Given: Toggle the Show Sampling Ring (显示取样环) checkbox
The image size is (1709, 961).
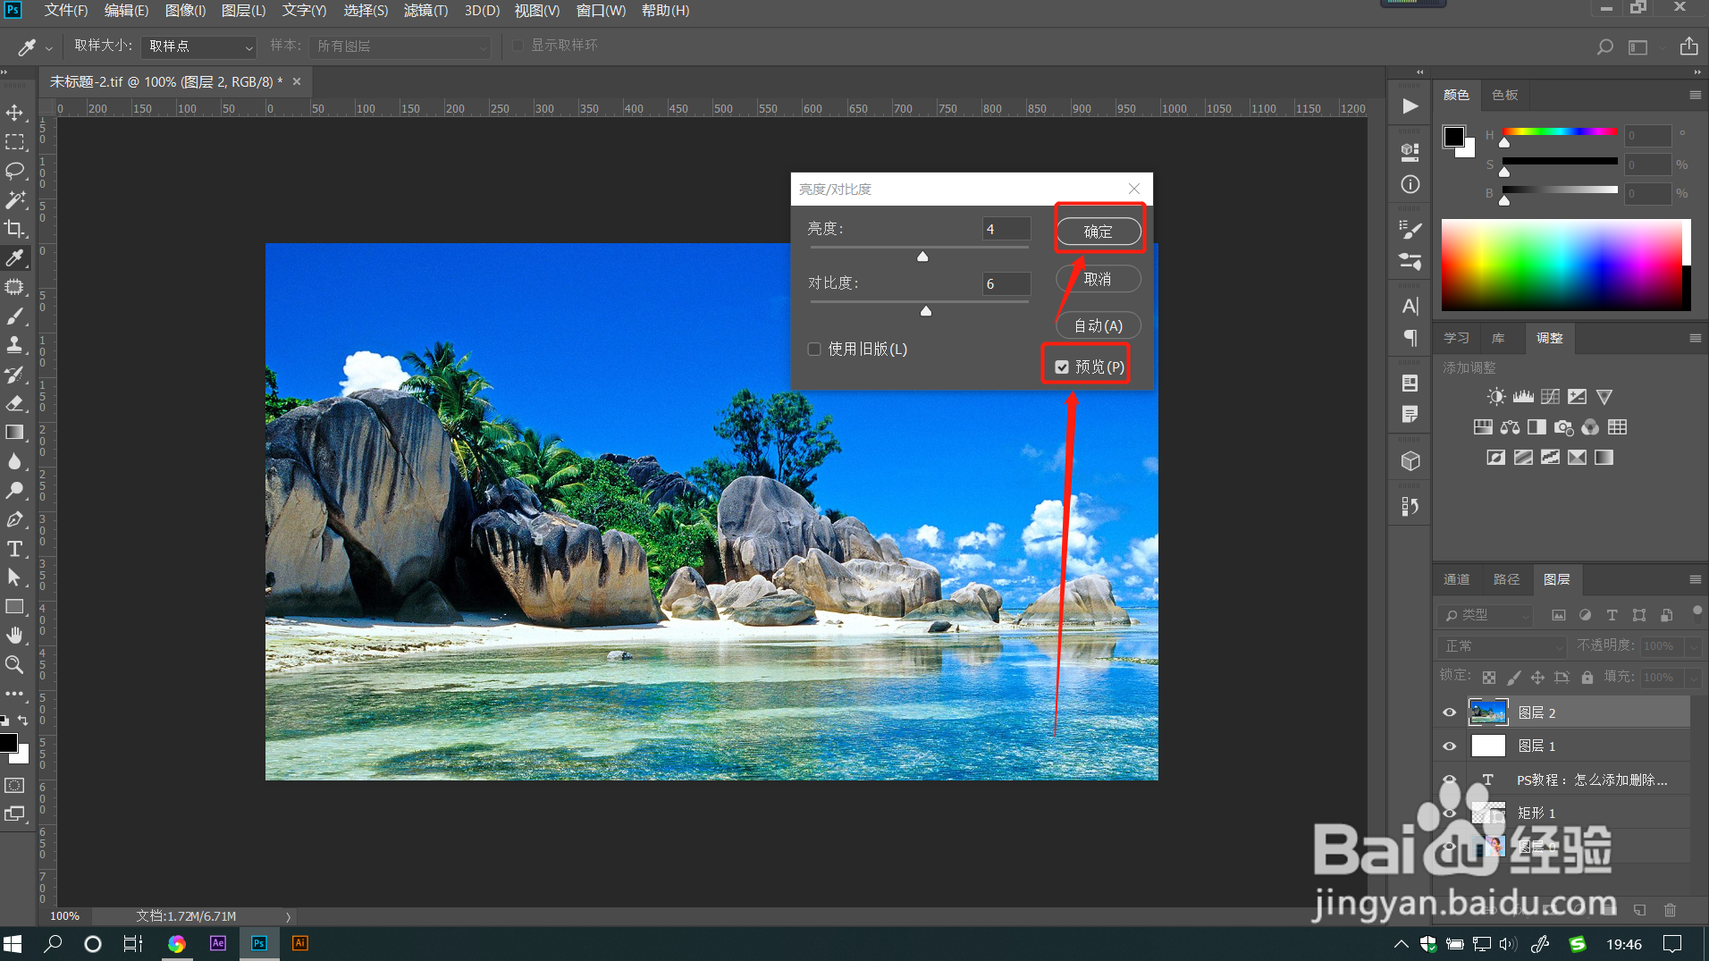Looking at the screenshot, I should [x=518, y=46].
